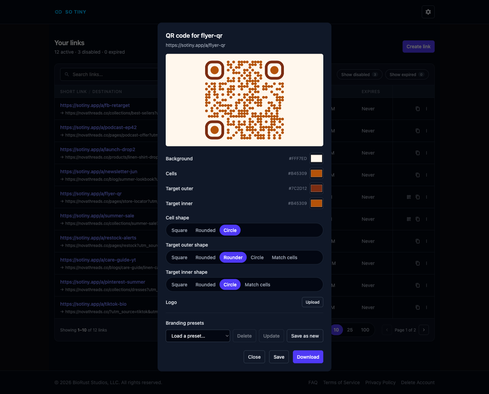Open Terms of Service footer link
This screenshot has width=489, height=394.
341,382
